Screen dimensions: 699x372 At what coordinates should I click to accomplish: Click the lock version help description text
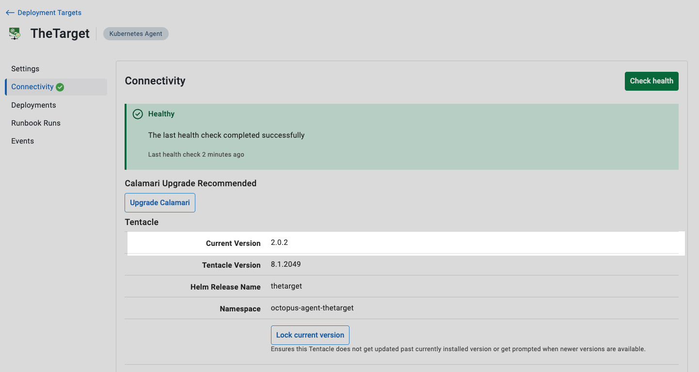coord(458,349)
